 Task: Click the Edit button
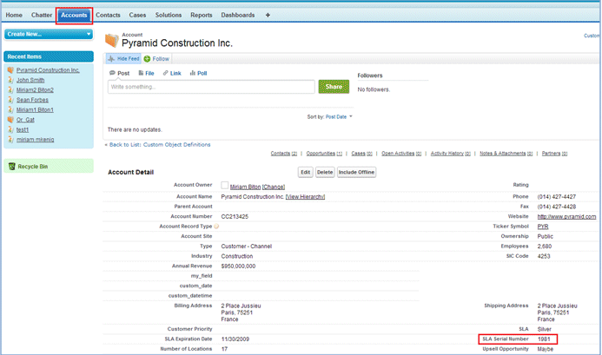click(x=306, y=173)
